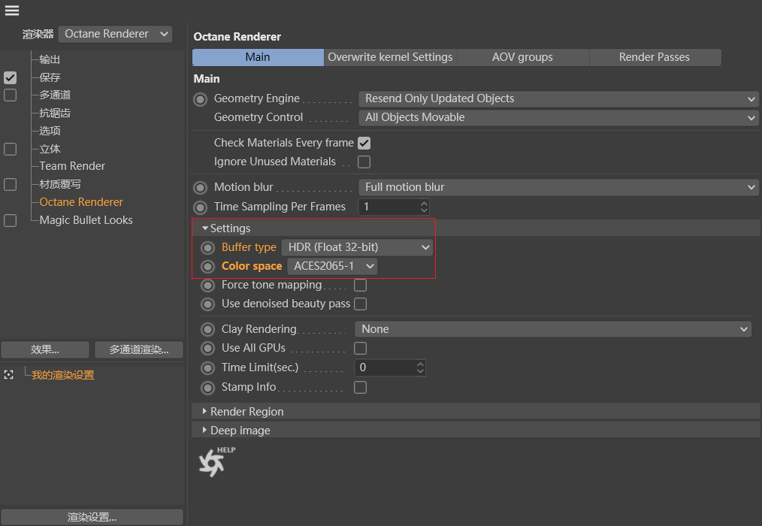
Task: Enable the 立体 checkbox
Action: [x=11, y=149]
